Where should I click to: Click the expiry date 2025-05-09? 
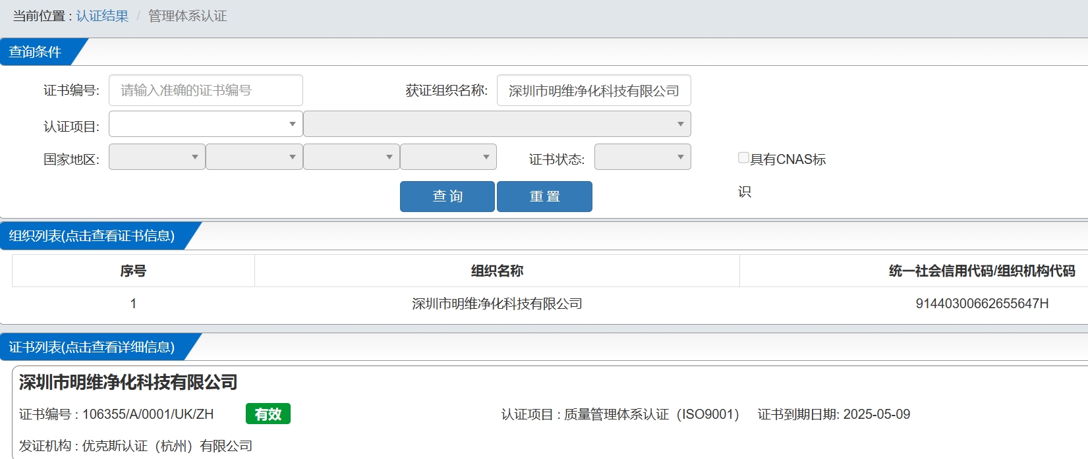[876, 414]
